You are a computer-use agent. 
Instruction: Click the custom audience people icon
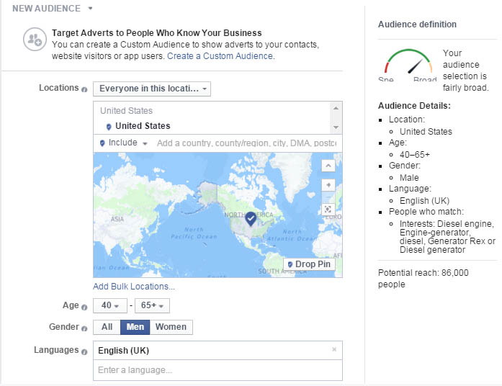pos(34,40)
